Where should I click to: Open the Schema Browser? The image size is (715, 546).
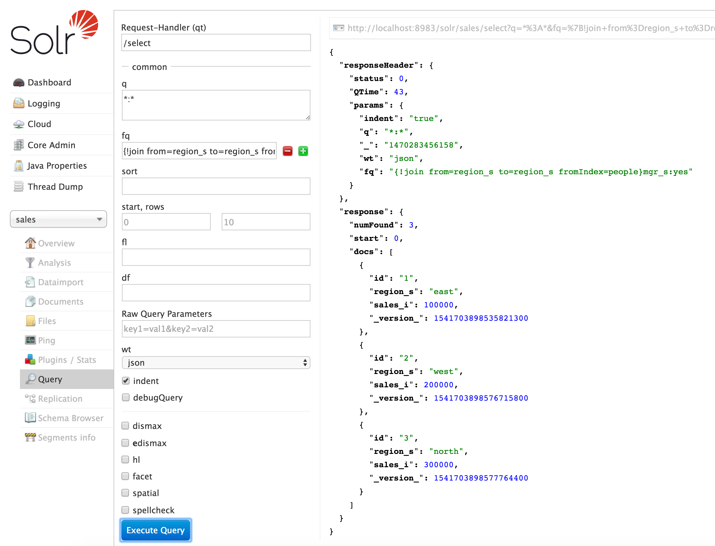click(x=70, y=418)
